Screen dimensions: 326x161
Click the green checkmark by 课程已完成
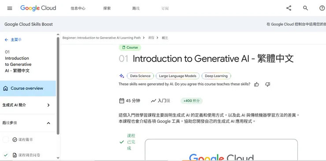click(x=122, y=142)
